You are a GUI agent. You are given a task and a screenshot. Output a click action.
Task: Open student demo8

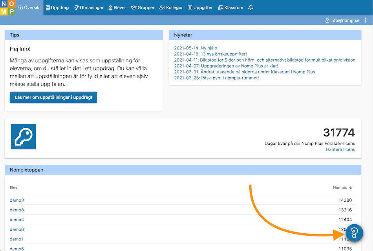pos(16,210)
